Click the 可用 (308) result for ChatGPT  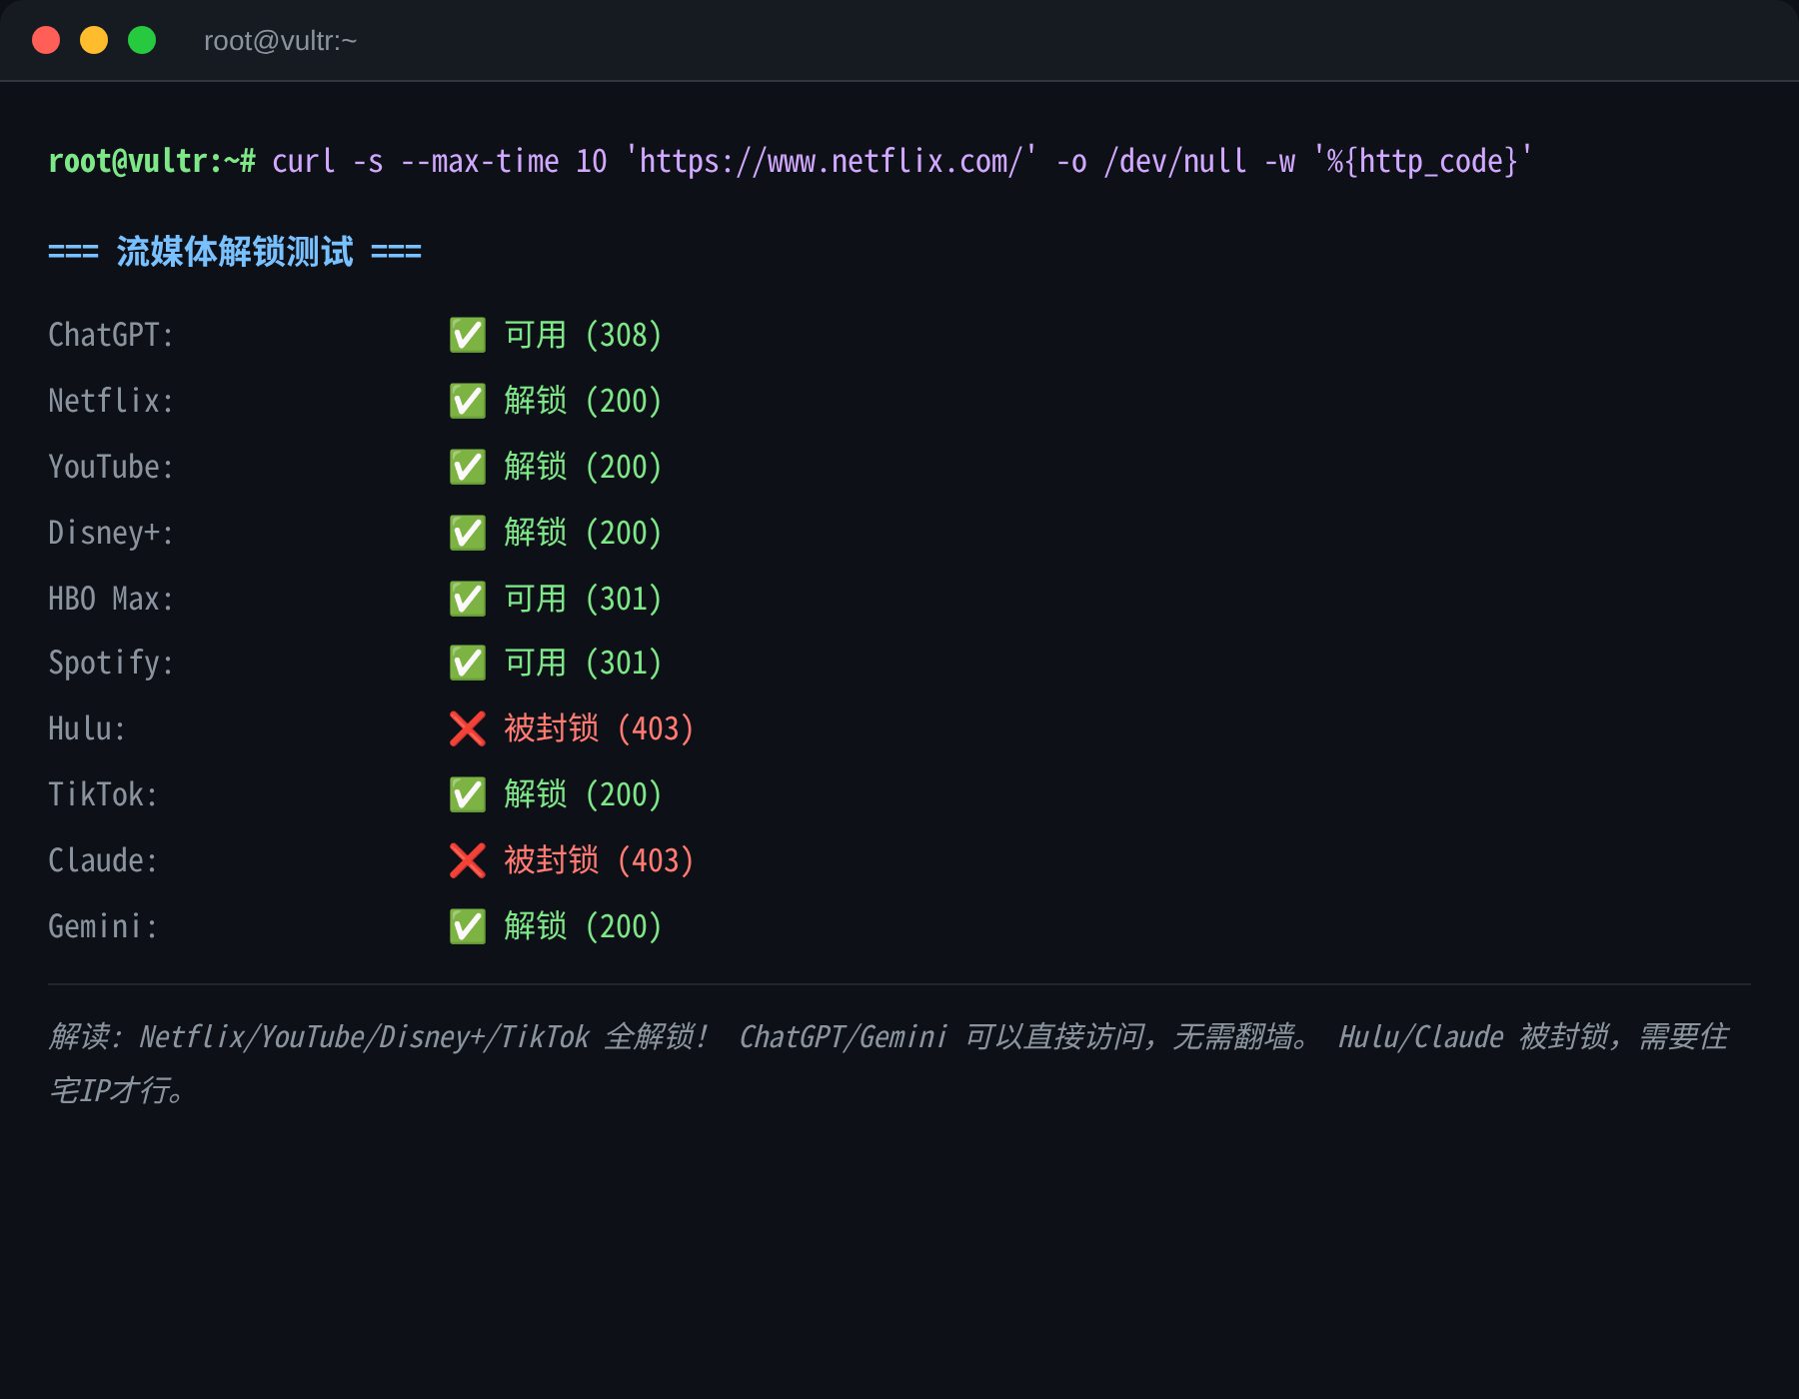click(x=584, y=335)
